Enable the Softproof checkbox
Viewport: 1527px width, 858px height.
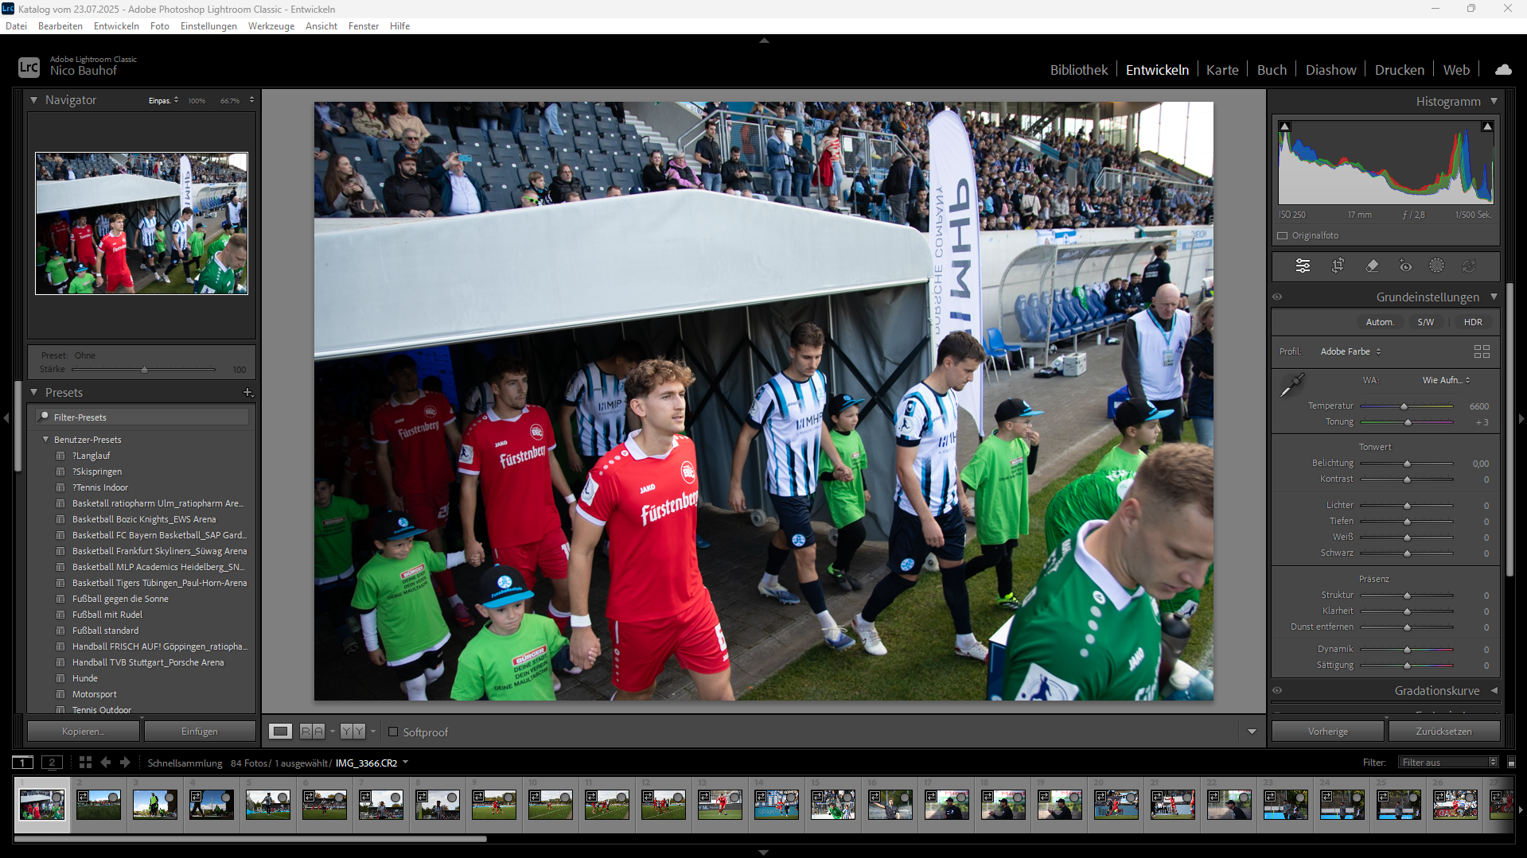click(393, 732)
